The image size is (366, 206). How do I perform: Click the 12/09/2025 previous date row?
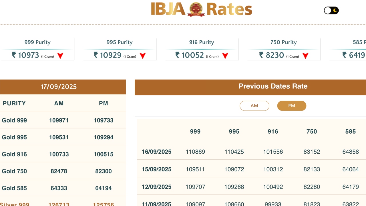(157, 187)
